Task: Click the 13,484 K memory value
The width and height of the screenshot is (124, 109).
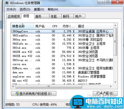Action: [x=68, y=60]
